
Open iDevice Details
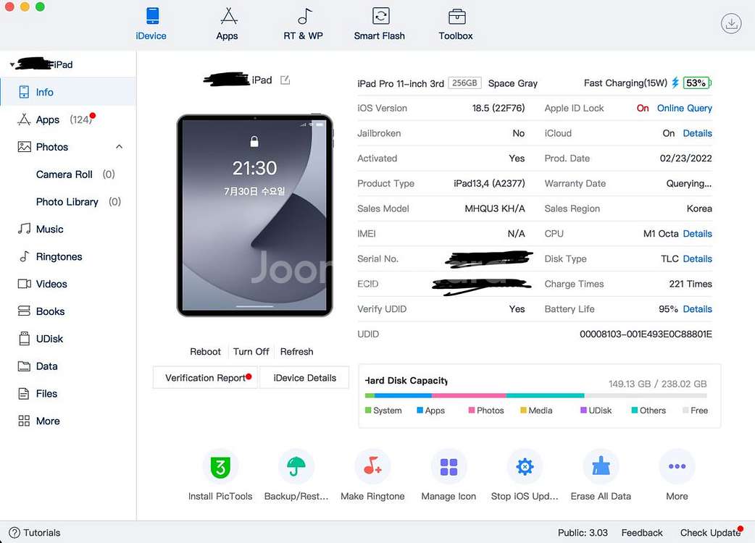(x=305, y=377)
